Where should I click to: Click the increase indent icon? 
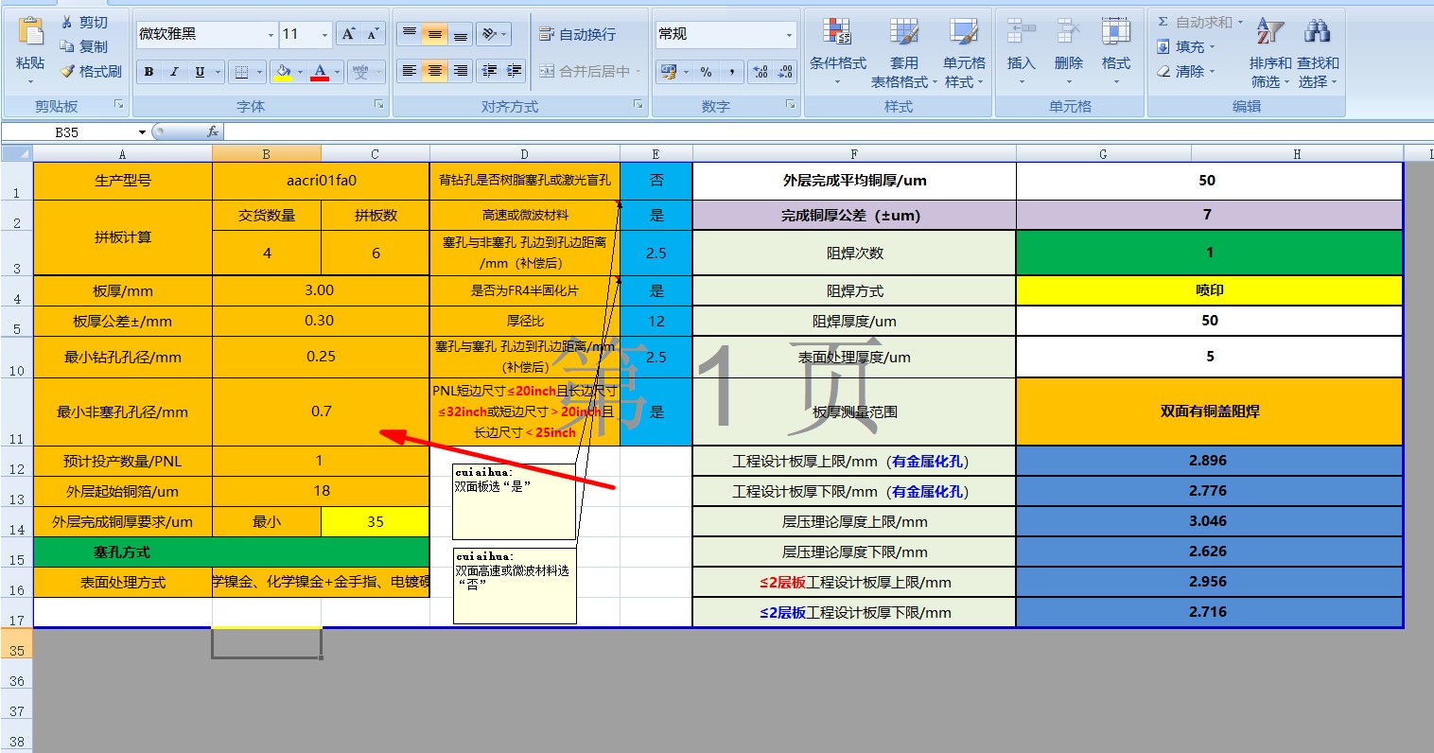[514, 71]
